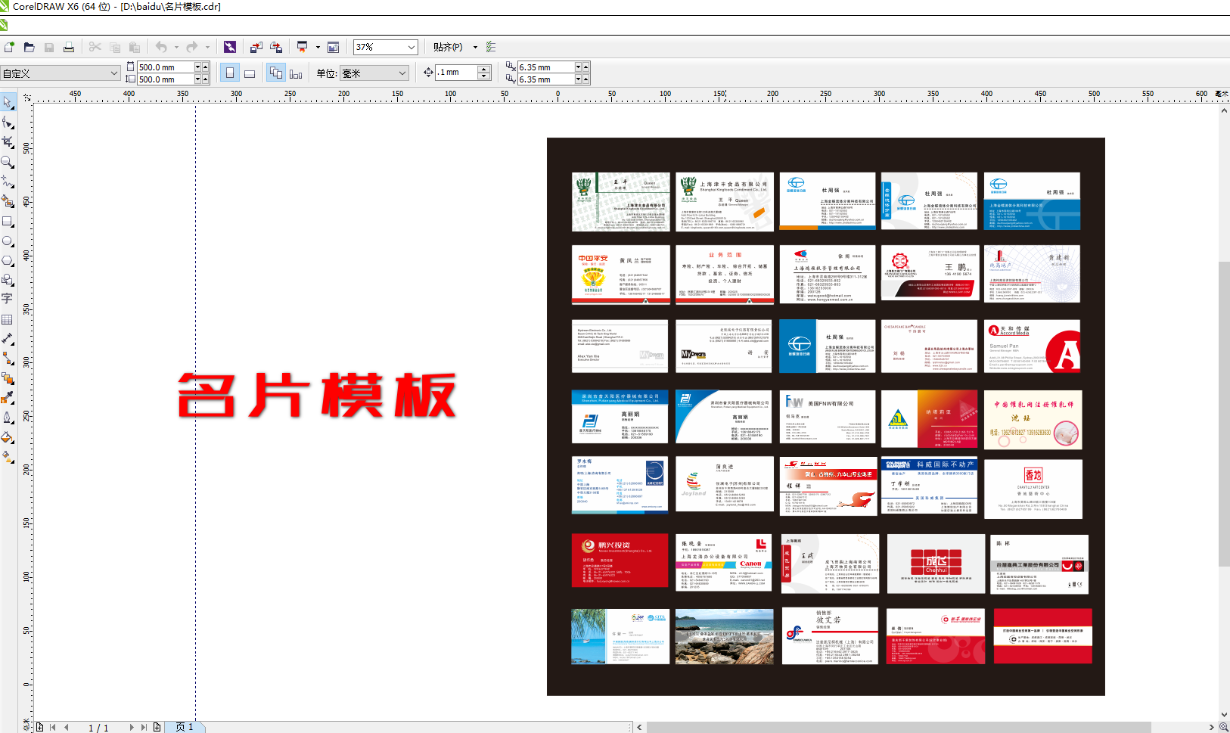
Task: Toggle landscape page orientation
Action: point(250,73)
